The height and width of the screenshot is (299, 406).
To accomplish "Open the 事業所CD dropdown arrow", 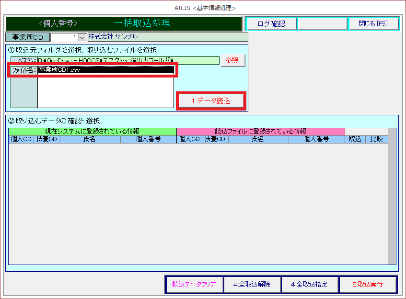I will pos(81,37).
